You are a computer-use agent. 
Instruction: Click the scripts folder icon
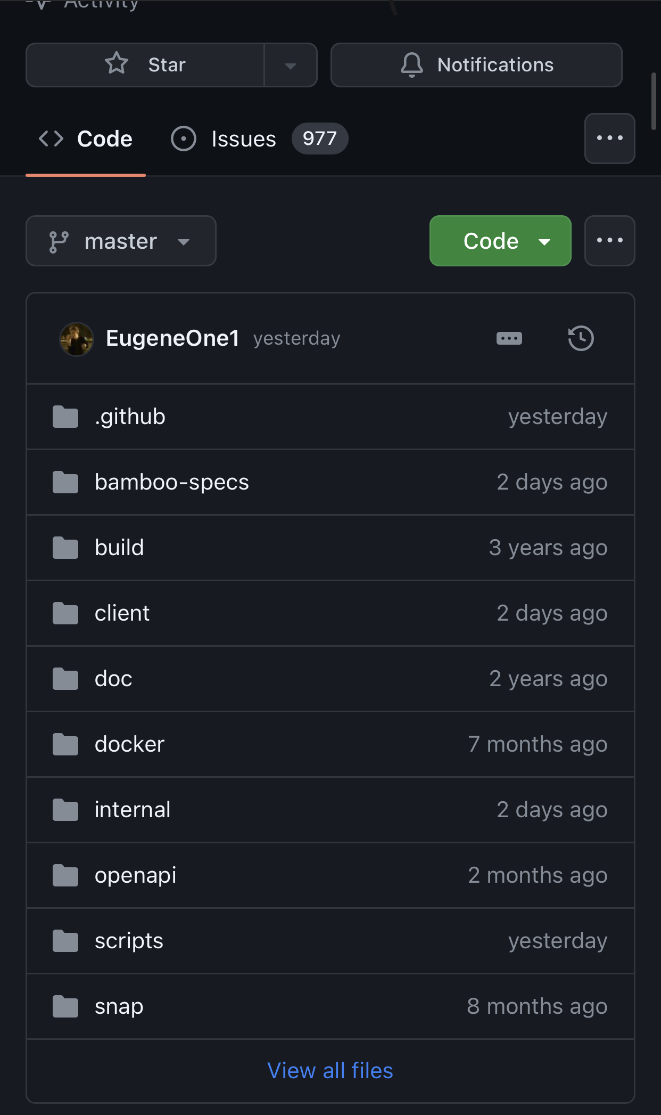click(x=65, y=941)
